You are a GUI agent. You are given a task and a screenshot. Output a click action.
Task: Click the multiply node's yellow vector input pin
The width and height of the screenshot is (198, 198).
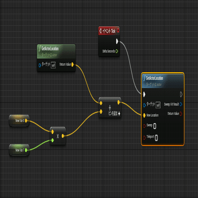point(53,132)
